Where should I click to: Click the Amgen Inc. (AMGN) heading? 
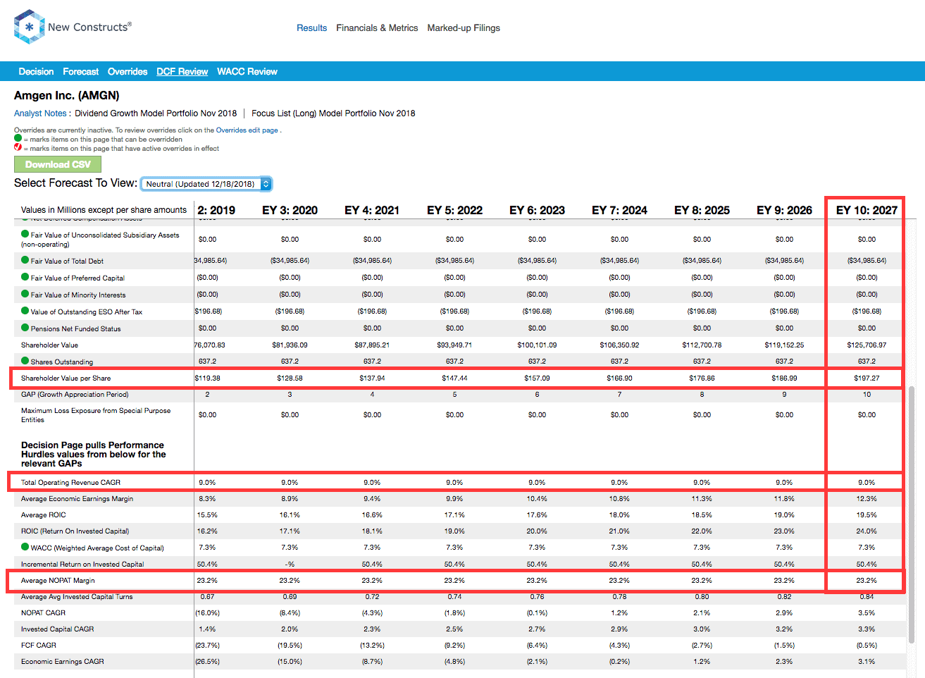pyautogui.click(x=67, y=96)
